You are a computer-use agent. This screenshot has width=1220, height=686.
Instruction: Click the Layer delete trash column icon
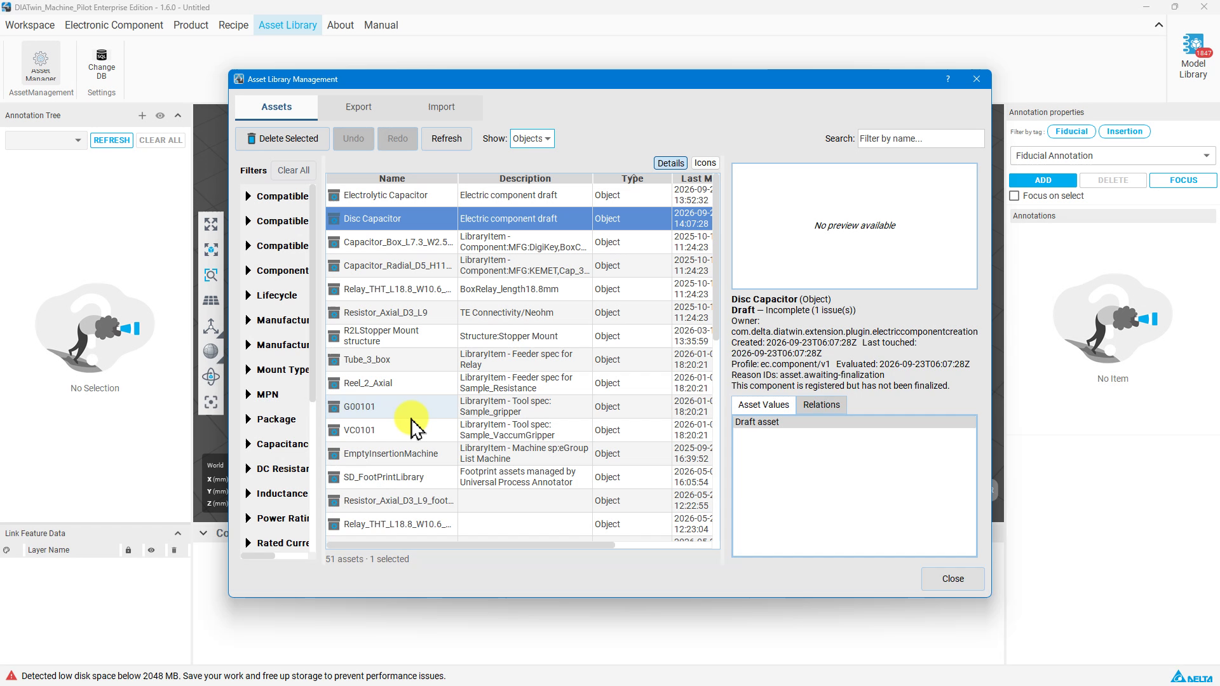click(x=174, y=550)
